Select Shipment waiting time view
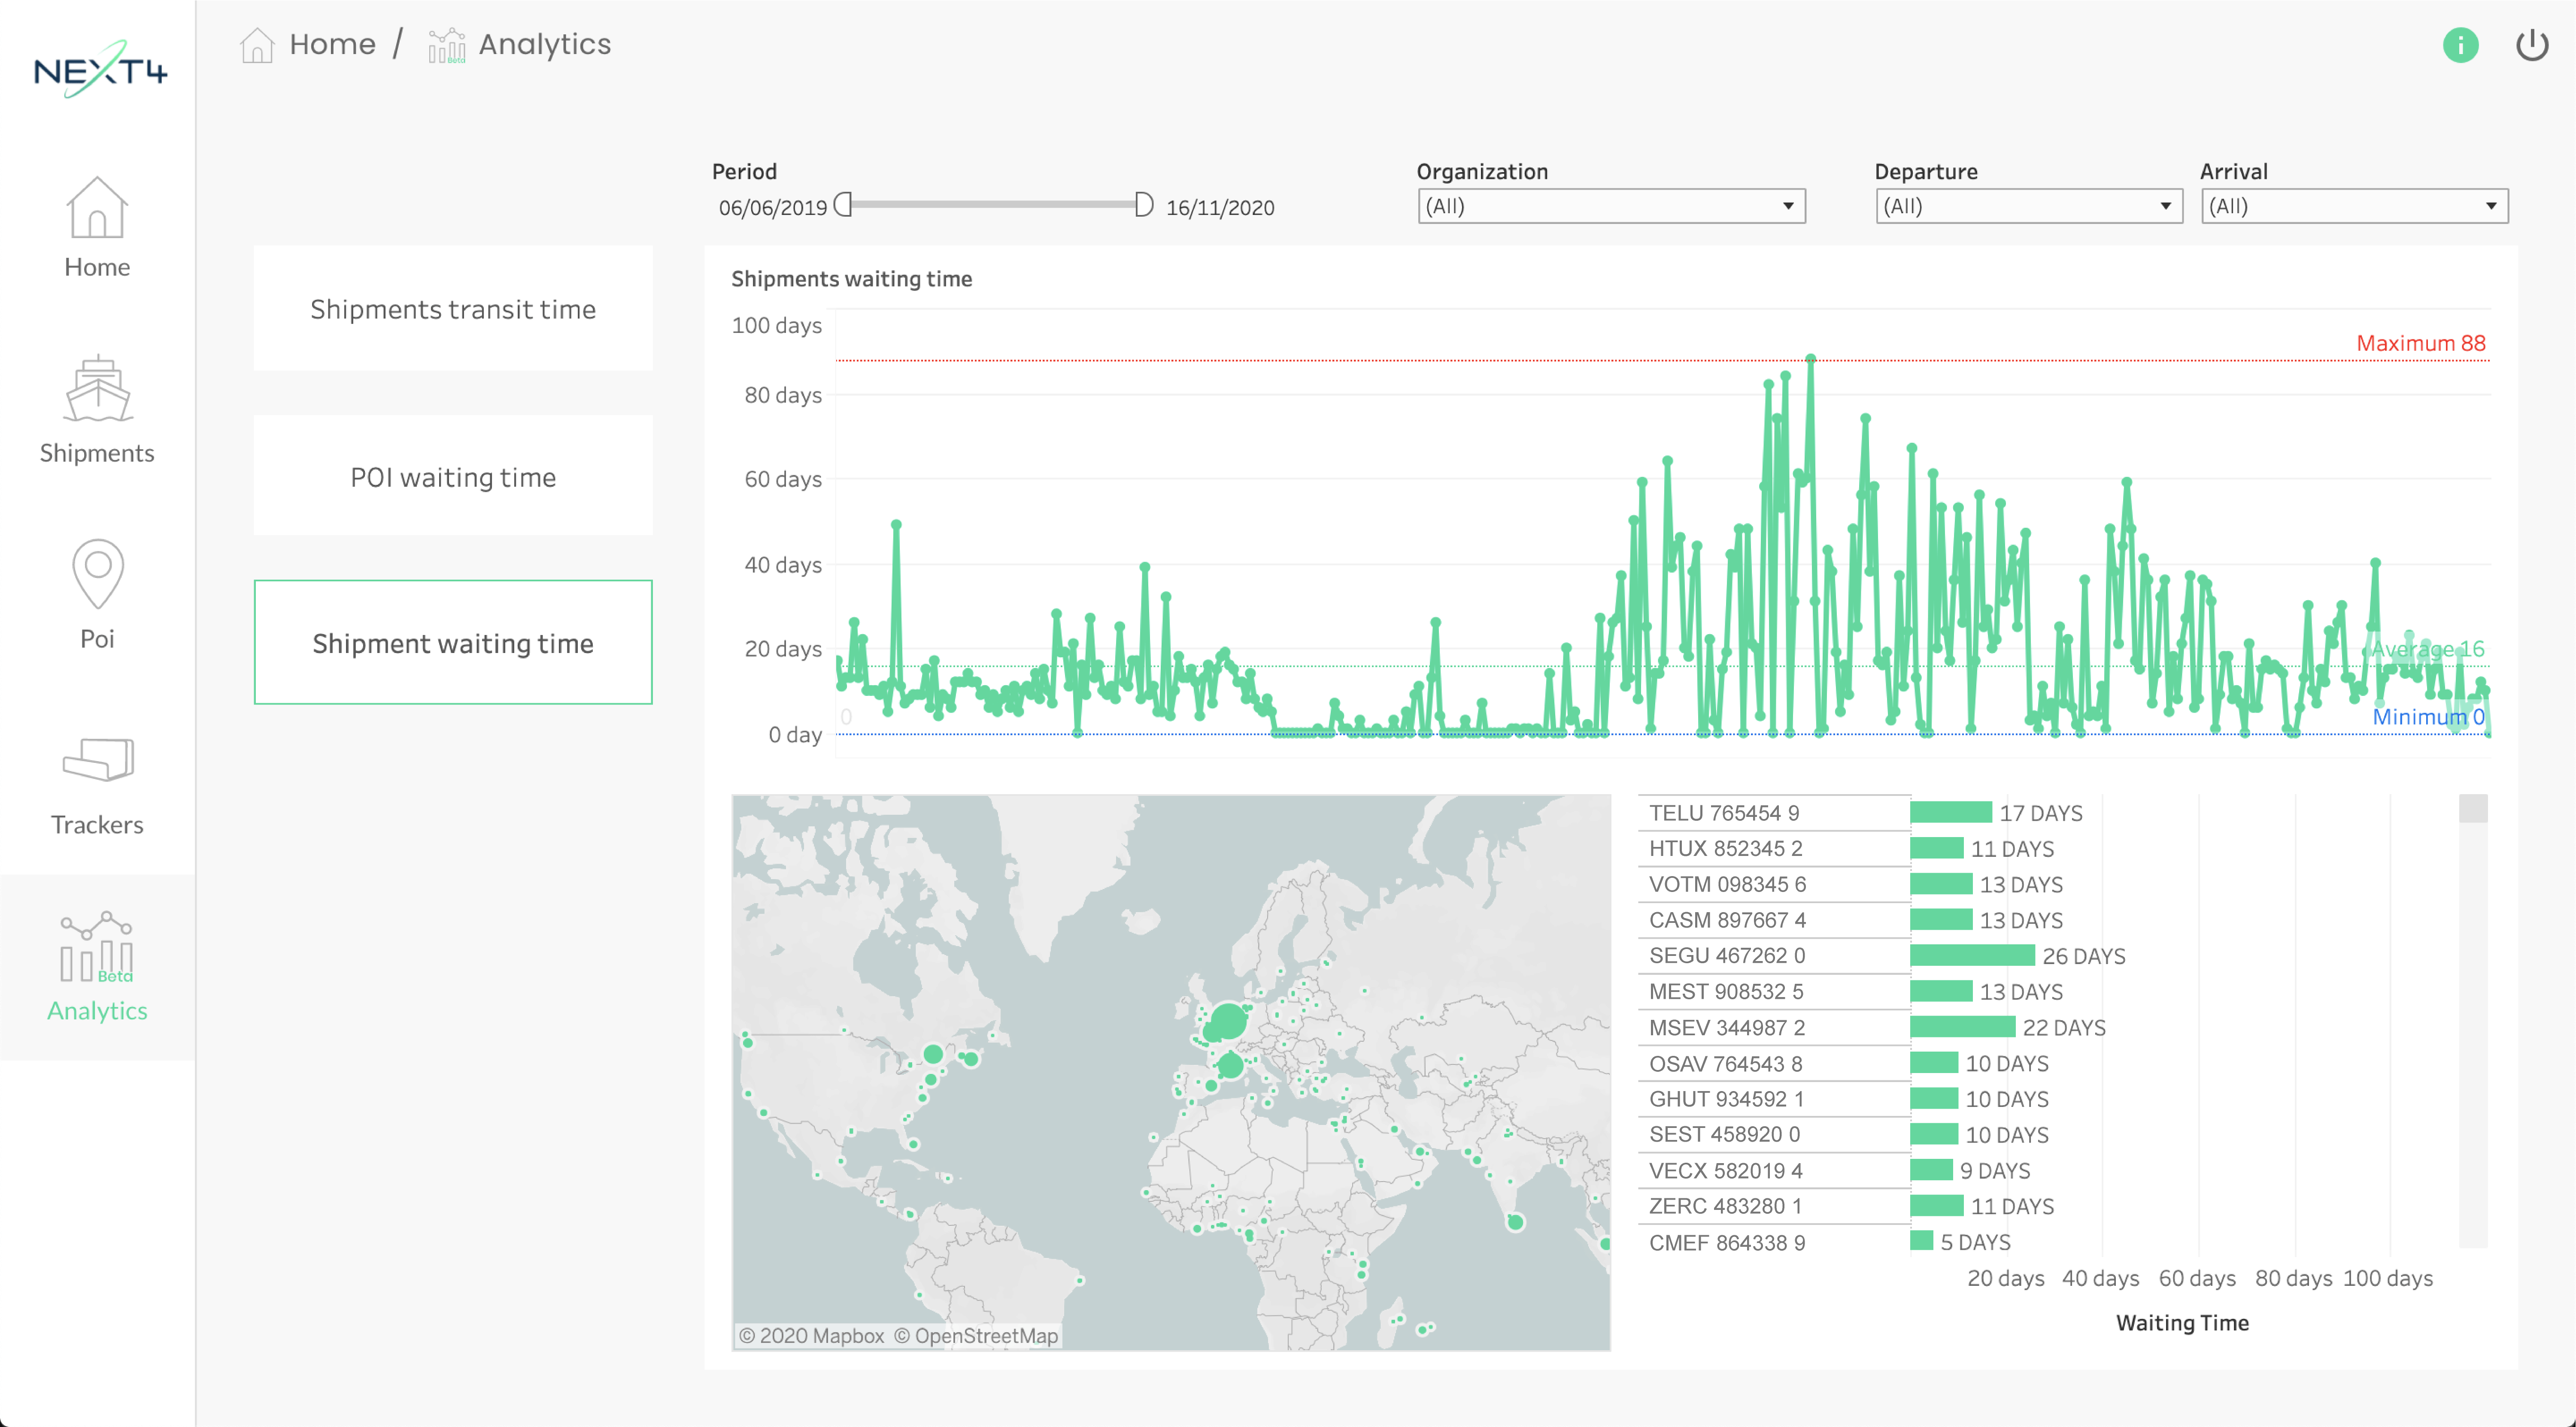Viewport: 2576px width, 1427px height. [453, 643]
